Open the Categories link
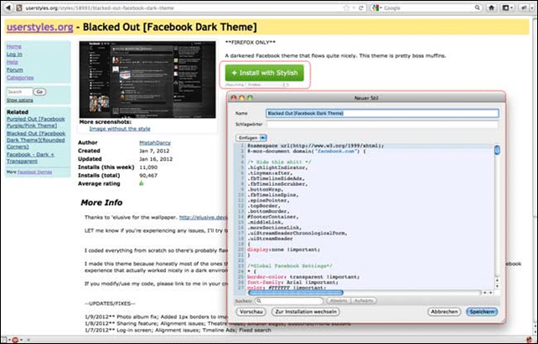 tap(20, 78)
